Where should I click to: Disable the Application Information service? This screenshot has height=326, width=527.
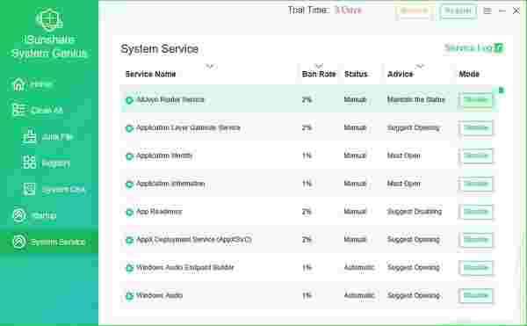pyautogui.click(x=475, y=184)
